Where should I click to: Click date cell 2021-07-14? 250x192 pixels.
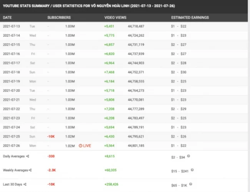click(x=12, y=35)
